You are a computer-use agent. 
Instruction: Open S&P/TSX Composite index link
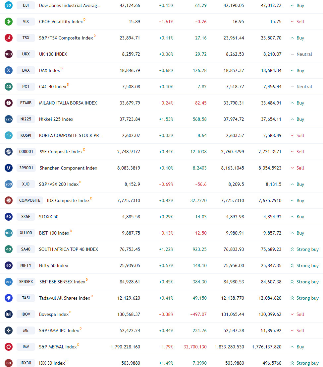[x=66, y=38]
